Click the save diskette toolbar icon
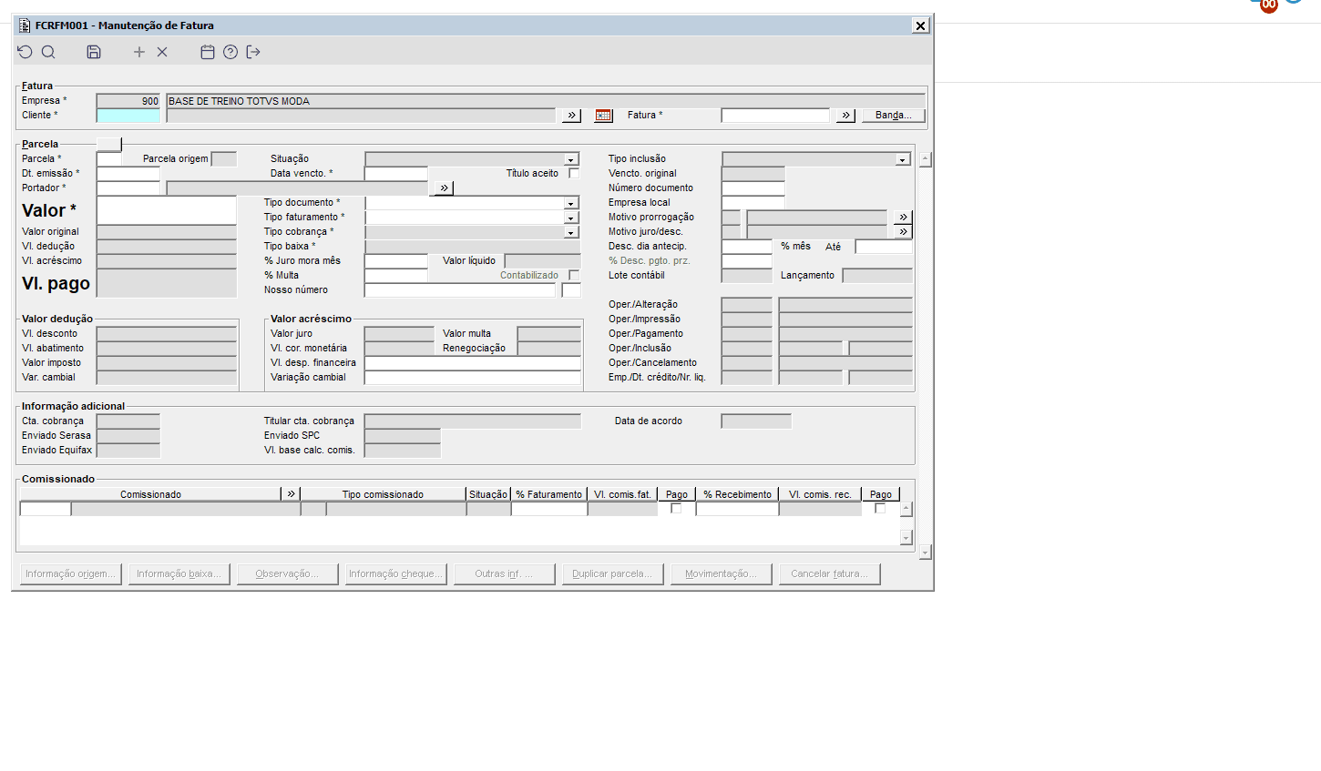The height and width of the screenshot is (771, 1321). (94, 52)
